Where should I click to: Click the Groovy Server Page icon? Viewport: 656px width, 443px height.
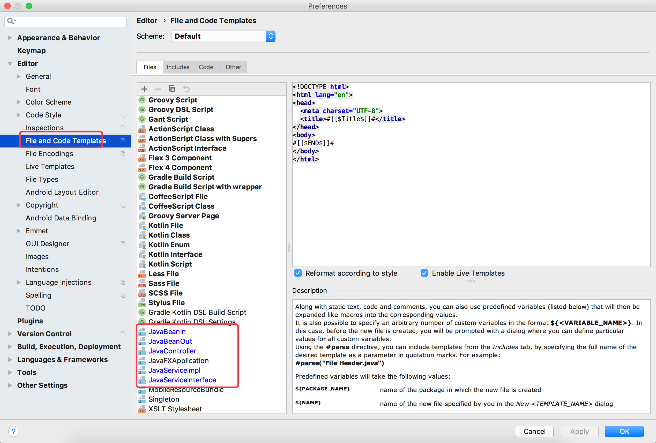point(143,216)
